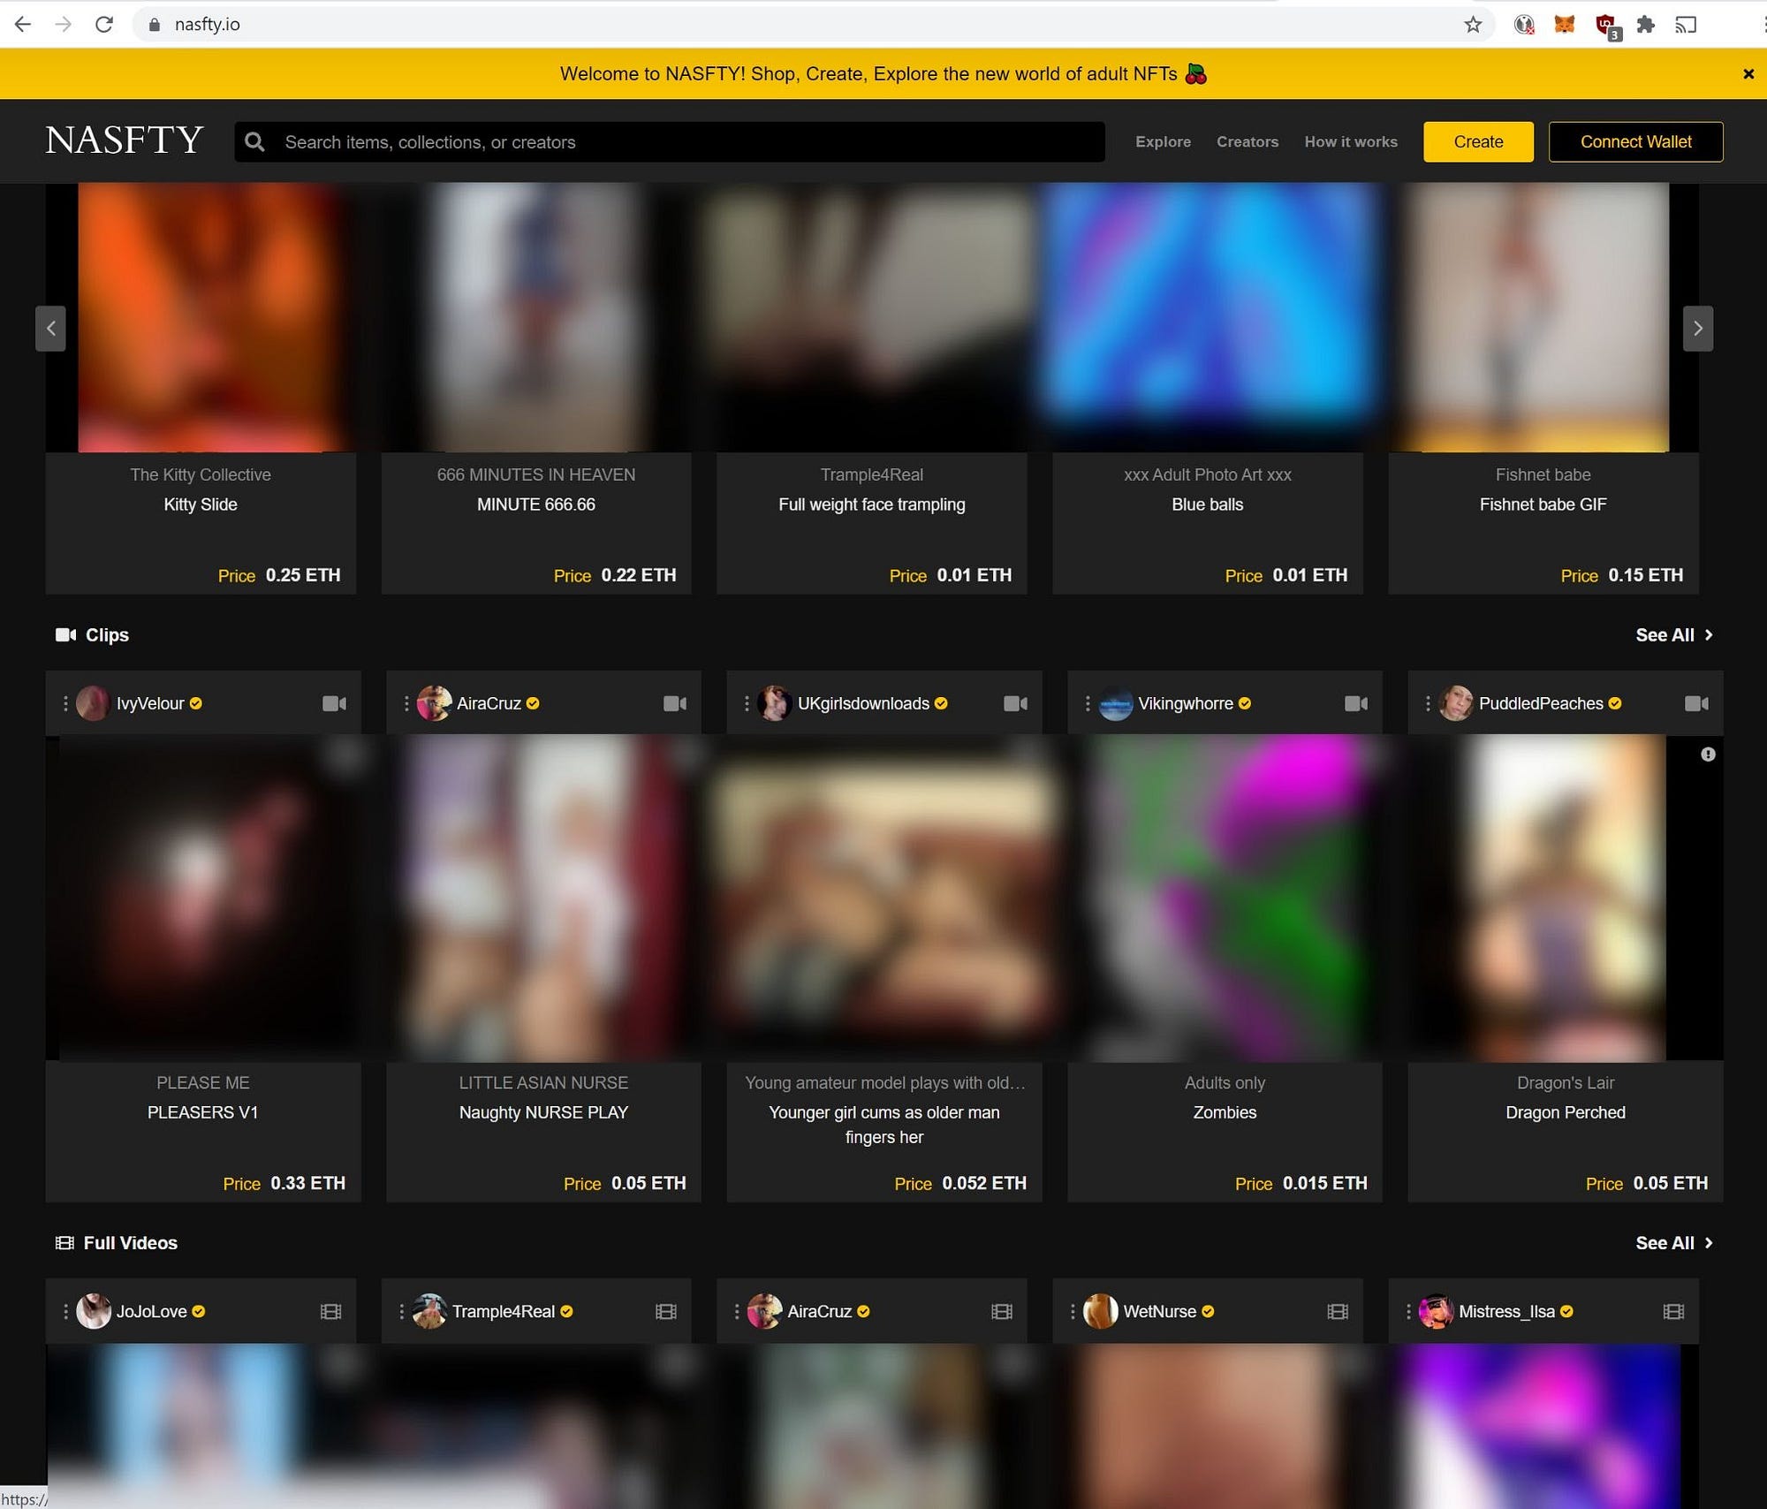
Task: Click the MetaMask fox extension icon
Action: pos(1564,24)
